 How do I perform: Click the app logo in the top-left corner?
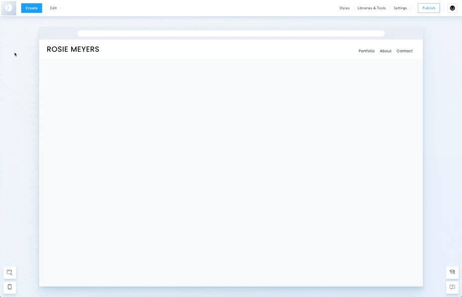(8, 8)
